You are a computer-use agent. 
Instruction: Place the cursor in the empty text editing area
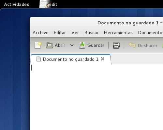click(x=96, y=97)
